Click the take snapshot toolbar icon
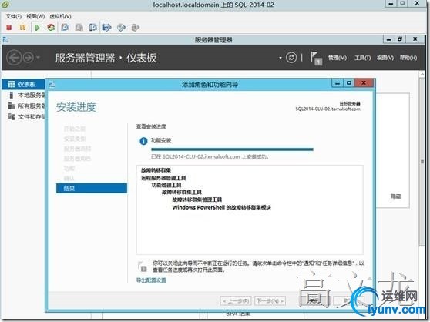This screenshot has width=430, height=322. tap(65, 28)
